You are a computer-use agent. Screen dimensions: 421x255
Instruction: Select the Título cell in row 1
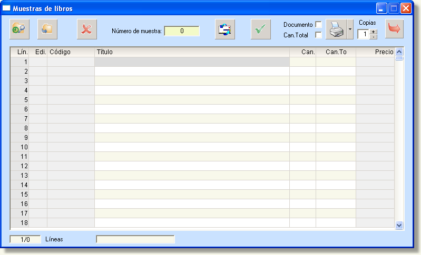(x=192, y=62)
